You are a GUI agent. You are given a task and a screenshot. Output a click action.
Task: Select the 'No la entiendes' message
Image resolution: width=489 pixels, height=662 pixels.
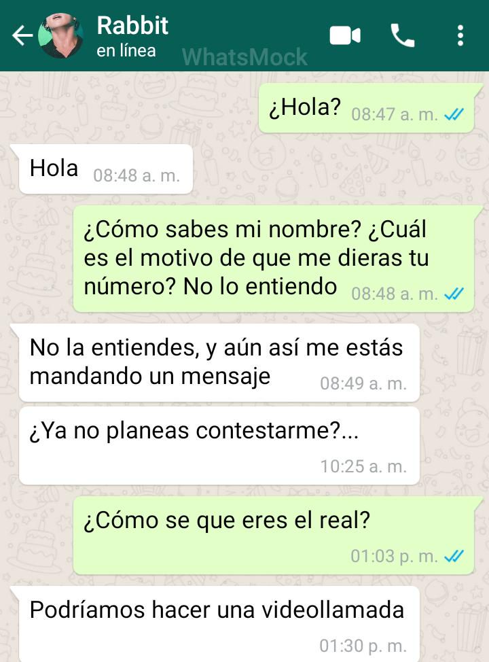[x=219, y=363]
